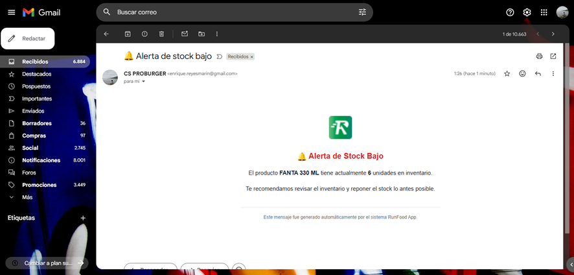This screenshot has height=275, width=574.
Task: Open message more options menu
Action: click(553, 74)
